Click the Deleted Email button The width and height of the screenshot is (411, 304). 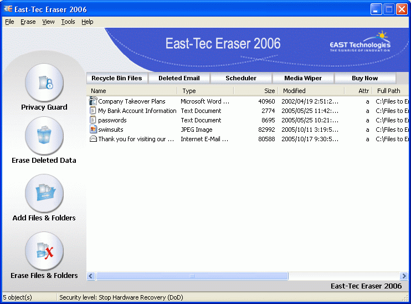179,78
